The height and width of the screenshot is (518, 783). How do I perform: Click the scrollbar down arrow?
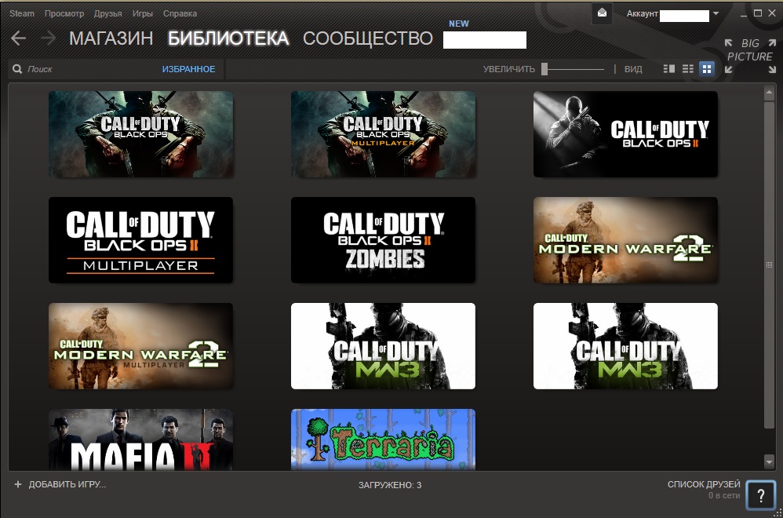click(769, 462)
